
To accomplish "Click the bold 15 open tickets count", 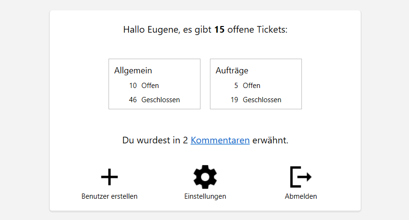I will click(x=219, y=30).
